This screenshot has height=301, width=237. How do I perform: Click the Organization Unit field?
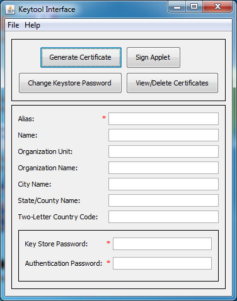(163, 151)
